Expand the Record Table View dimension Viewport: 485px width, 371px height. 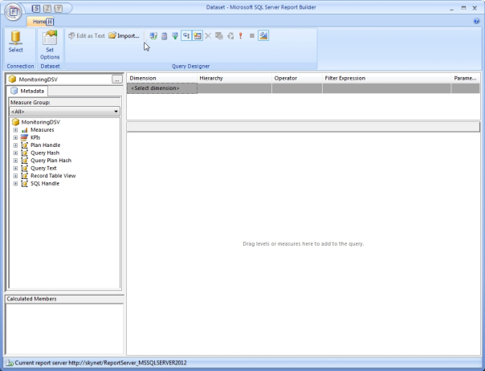[15, 176]
